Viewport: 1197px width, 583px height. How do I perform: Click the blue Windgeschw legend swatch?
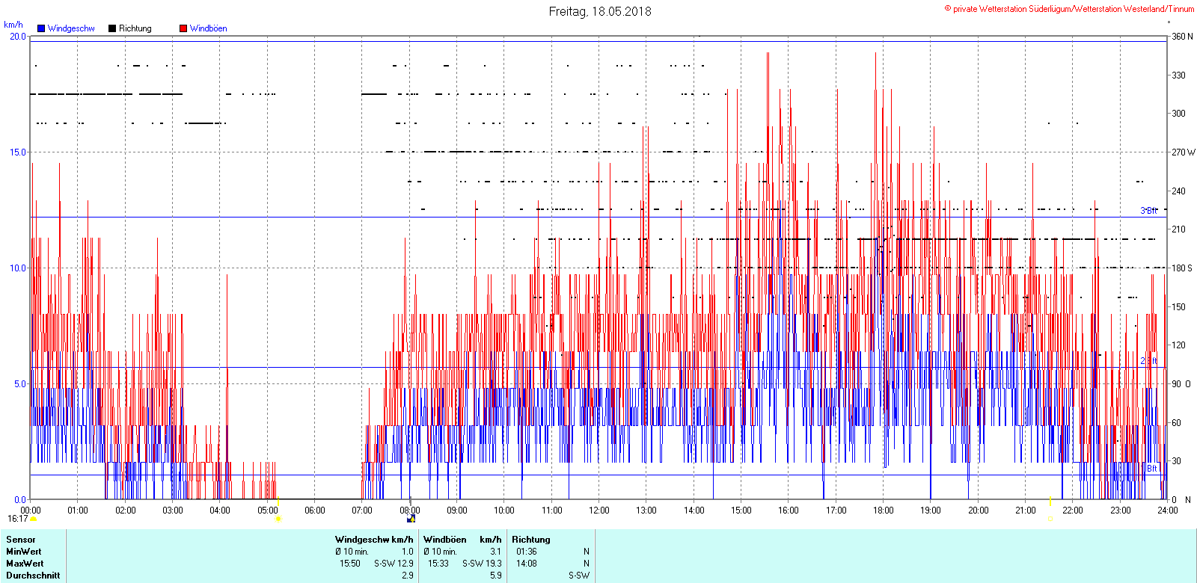coord(41,28)
